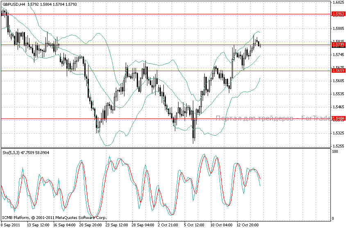
Task: Click the 8 Sep 2011 date label
Action: (x=11, y=225)
